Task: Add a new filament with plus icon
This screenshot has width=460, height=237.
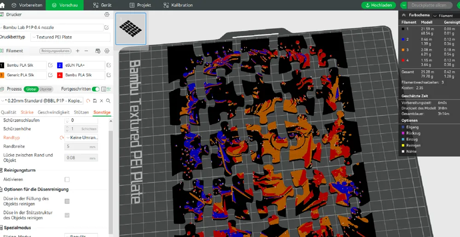Action: click(78, 51)
